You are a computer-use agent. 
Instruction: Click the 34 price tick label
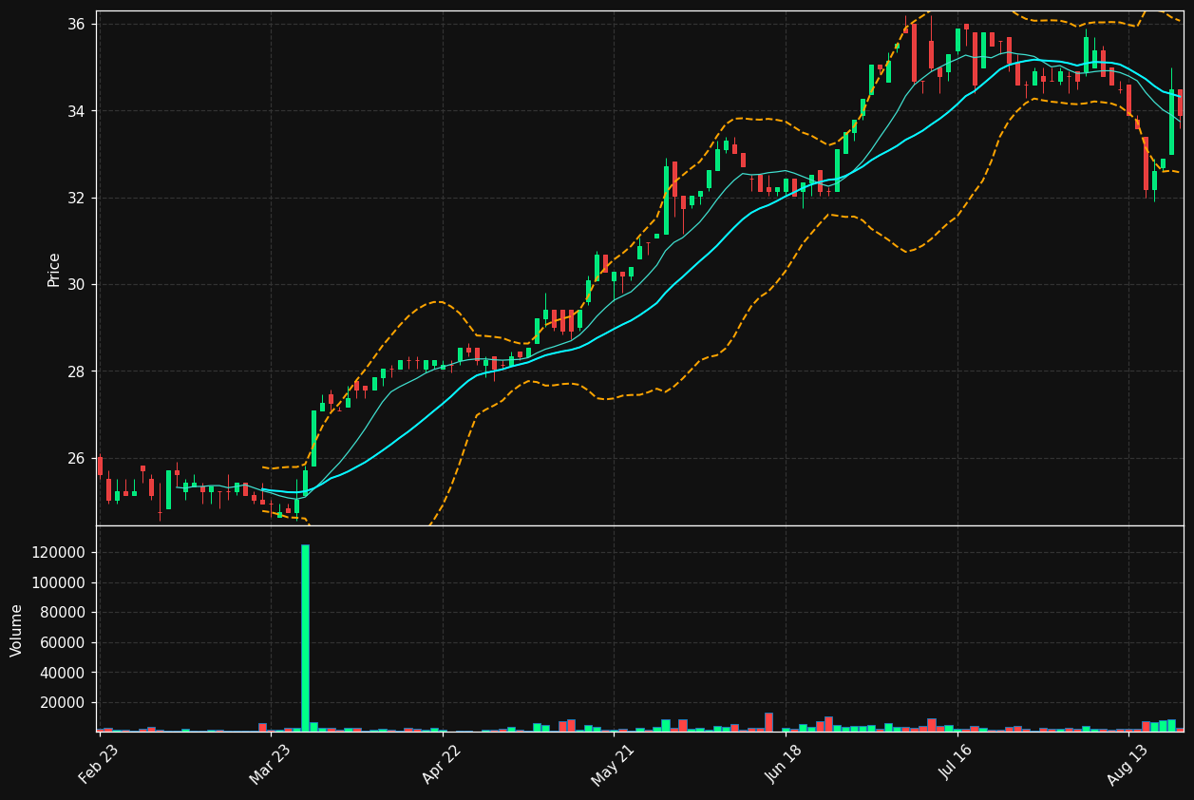pyautogui.click(x=78, y=111)
